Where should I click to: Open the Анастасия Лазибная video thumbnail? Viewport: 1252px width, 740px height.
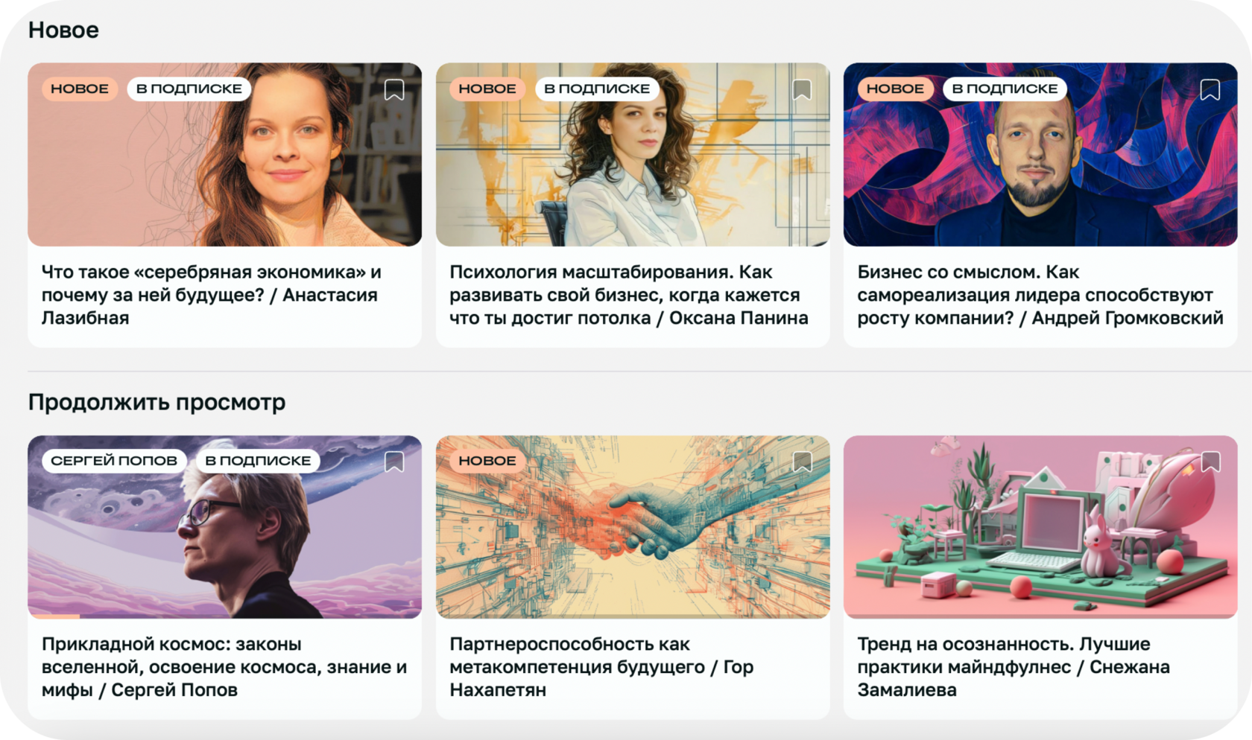pyautogui.click(x=224, y=155)
